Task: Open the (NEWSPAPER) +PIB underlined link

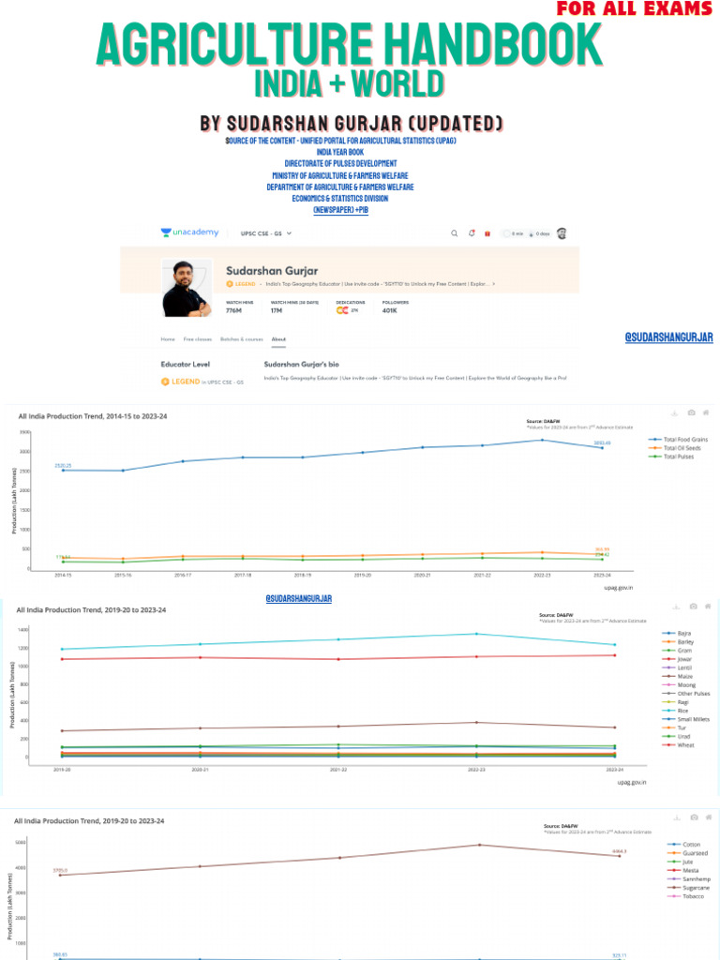Action: 340,210
